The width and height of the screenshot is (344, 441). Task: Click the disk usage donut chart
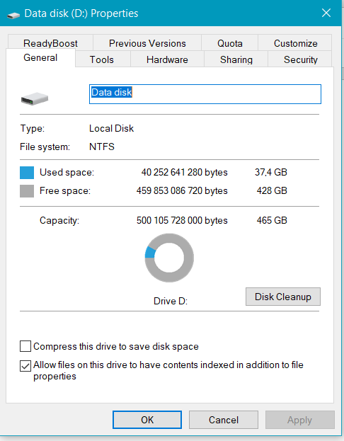[x=169, y=258]
